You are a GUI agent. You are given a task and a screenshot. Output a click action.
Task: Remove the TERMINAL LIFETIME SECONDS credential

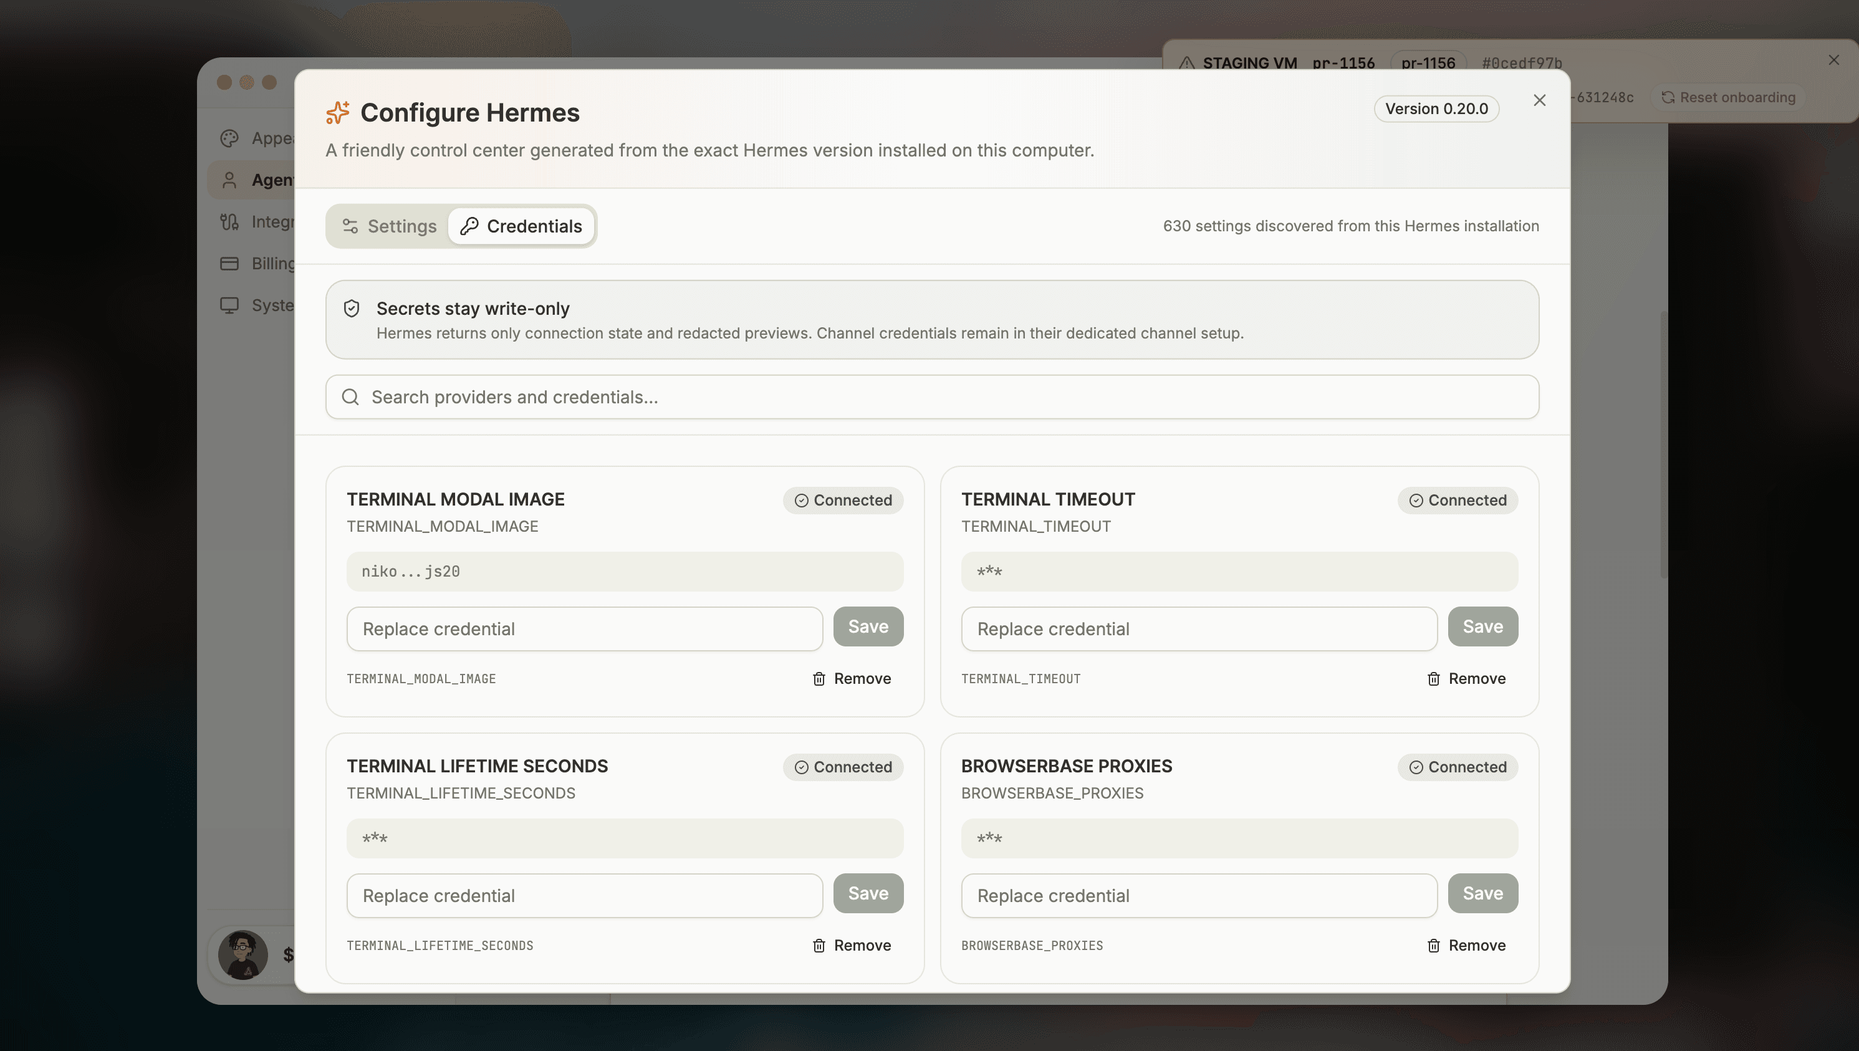(x=852, y=946)
